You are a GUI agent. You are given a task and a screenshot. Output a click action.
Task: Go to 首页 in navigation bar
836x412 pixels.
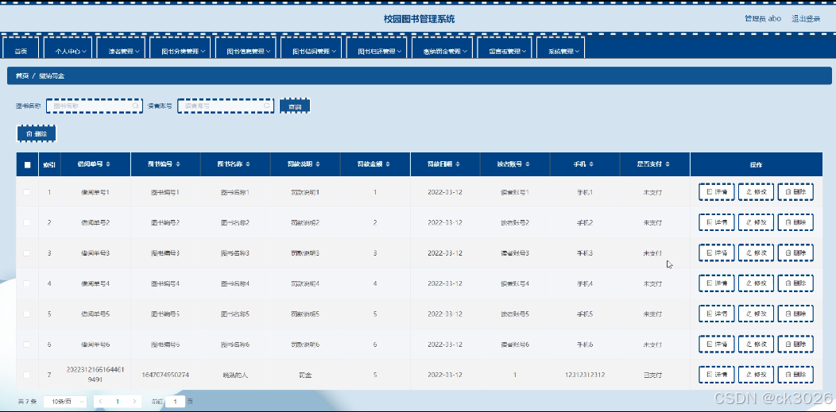[21, 49]
